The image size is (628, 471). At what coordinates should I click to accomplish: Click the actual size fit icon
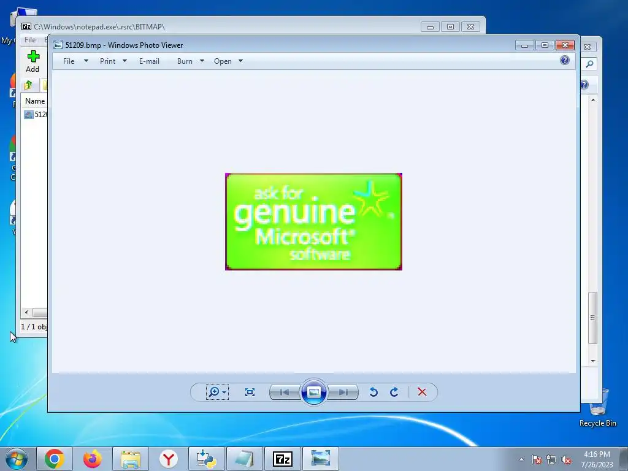tap(250, 392)
